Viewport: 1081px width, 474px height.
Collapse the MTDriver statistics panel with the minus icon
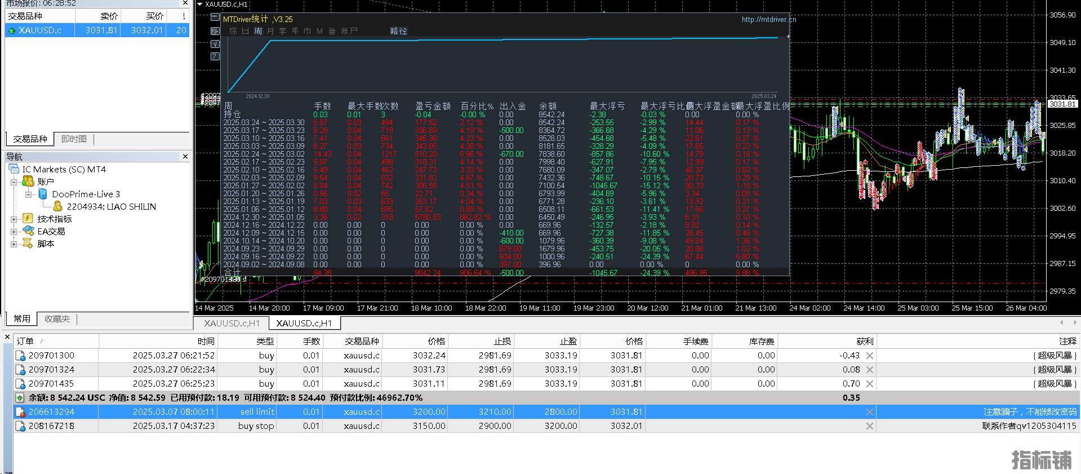click(215, 17)
